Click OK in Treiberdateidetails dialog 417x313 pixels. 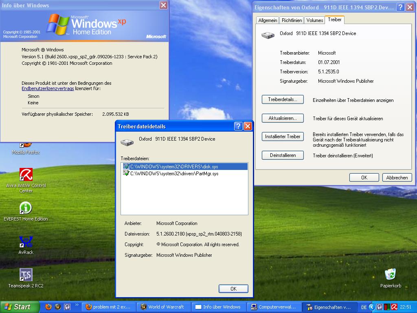pos(233,289)
